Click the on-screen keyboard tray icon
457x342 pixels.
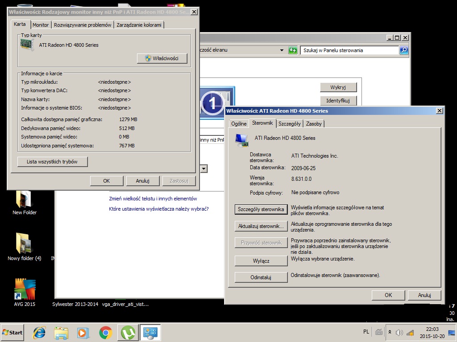coord(378,332)
